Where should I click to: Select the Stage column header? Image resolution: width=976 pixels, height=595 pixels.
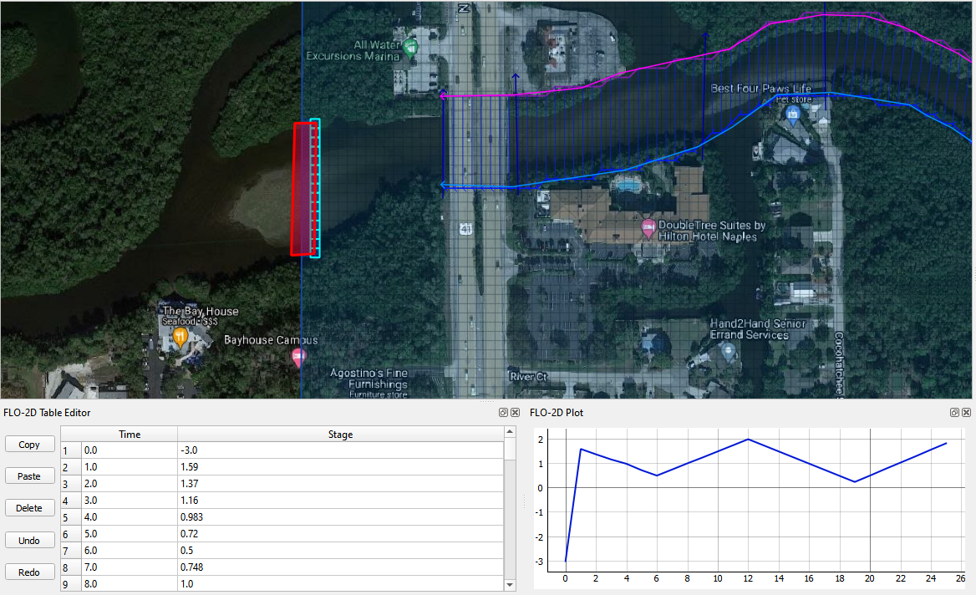click(340, 435)
